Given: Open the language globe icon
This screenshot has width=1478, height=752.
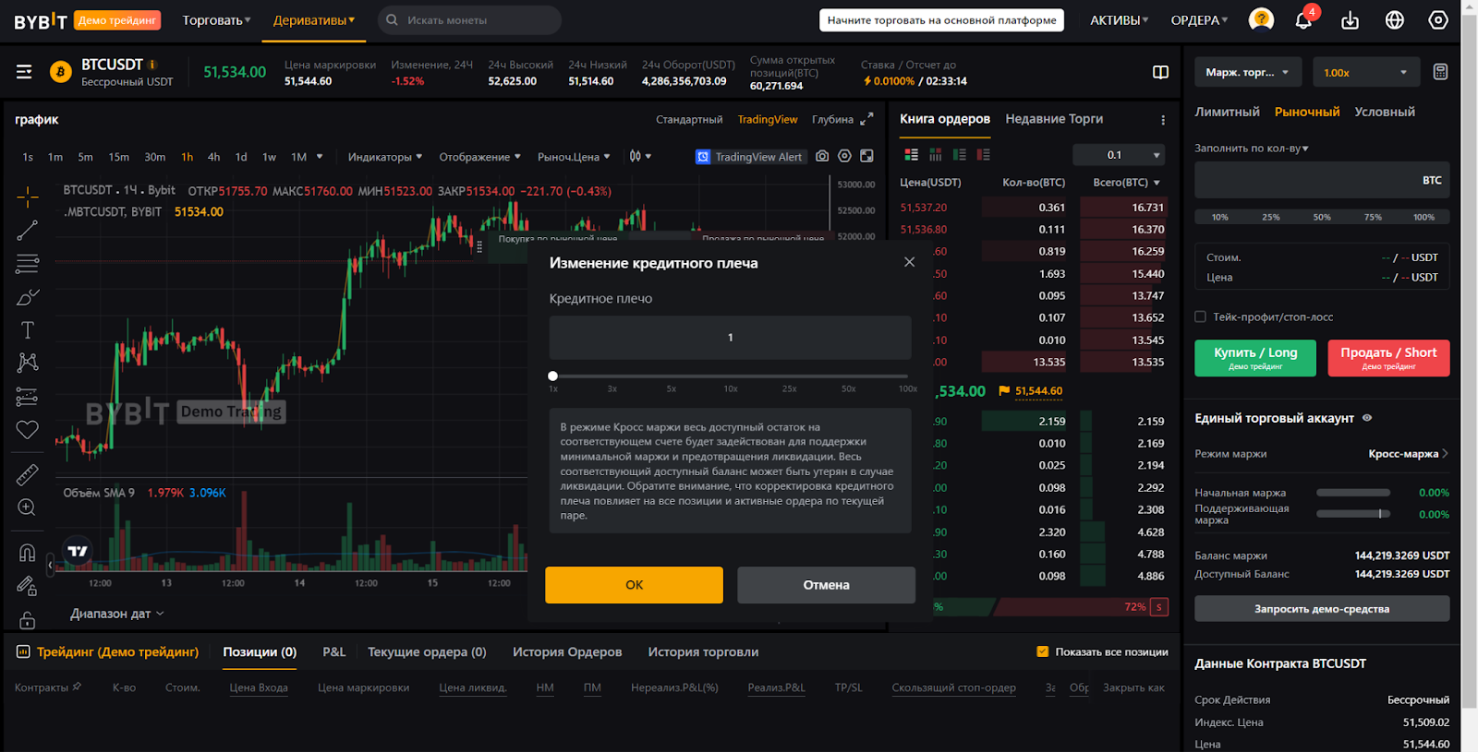Looking at the screenshot, I should pos(1394,20).
